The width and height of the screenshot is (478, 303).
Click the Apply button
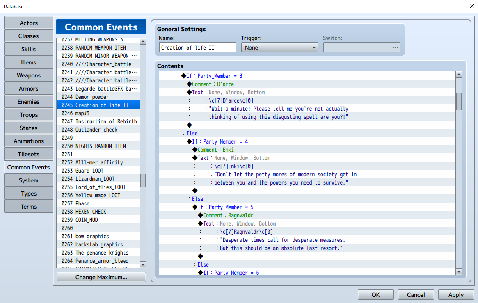pos(456,295)
